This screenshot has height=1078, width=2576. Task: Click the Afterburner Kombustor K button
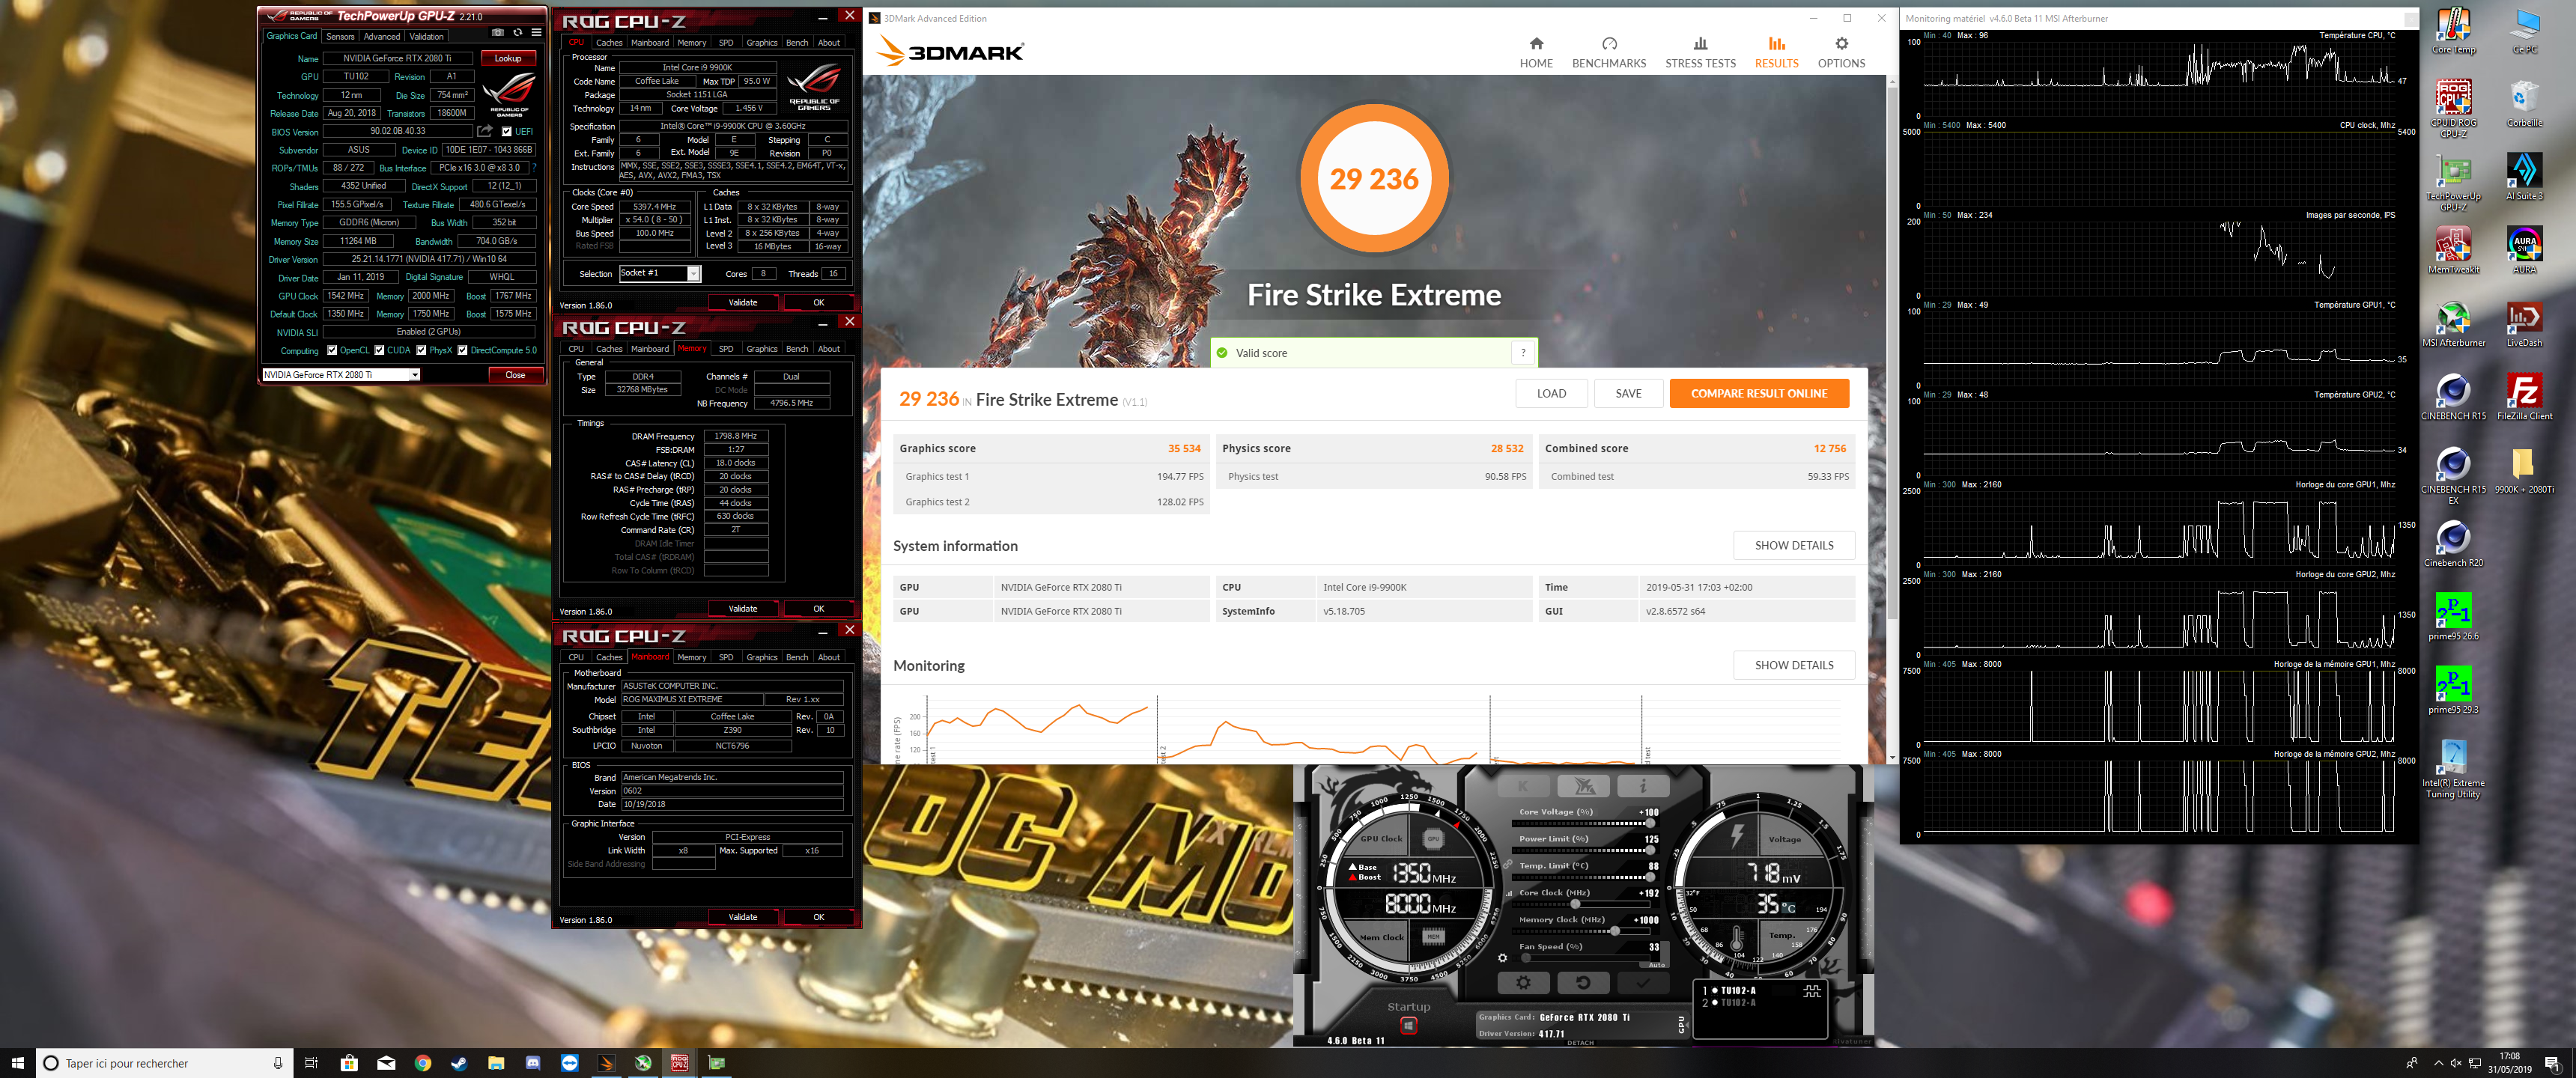pos(1523,786)
